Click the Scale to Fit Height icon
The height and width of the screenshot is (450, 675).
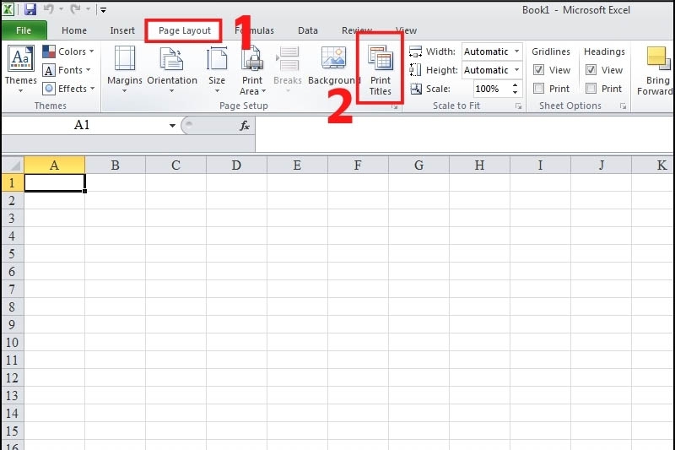click(x=415, y=70)
